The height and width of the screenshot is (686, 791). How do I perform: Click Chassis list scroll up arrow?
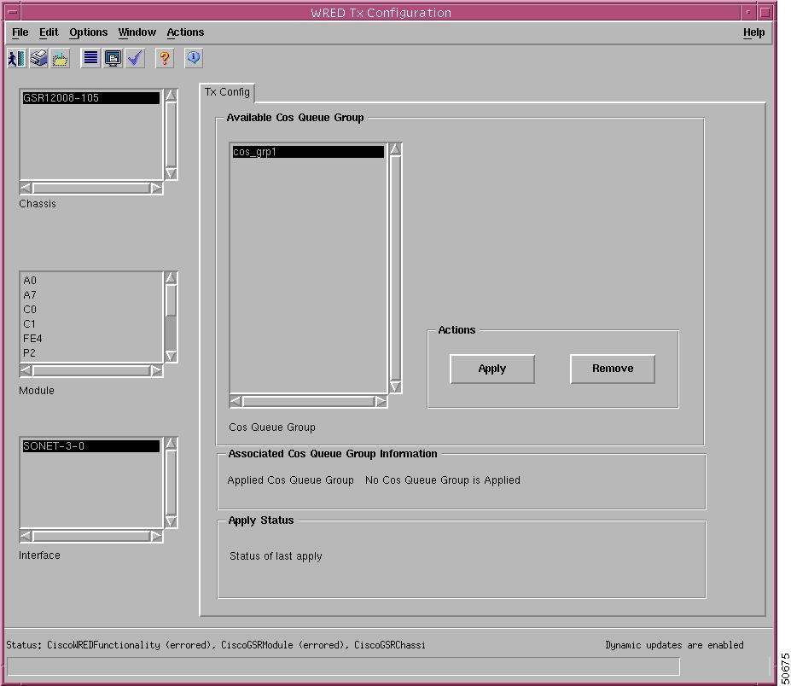click(x=171, y=96)
